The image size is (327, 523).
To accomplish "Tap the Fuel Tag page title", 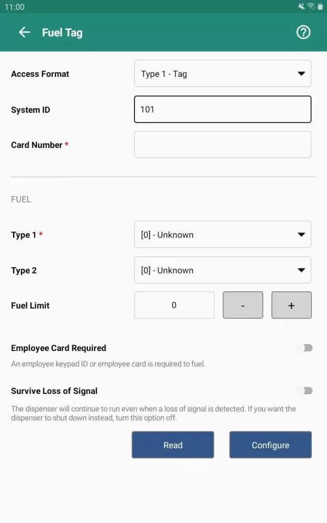I will tap(62, 32).
